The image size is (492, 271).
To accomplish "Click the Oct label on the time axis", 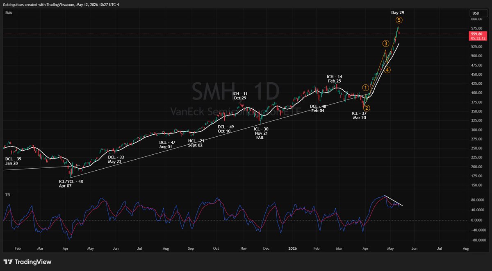I will pyautogui.click(x=216, y=248).
